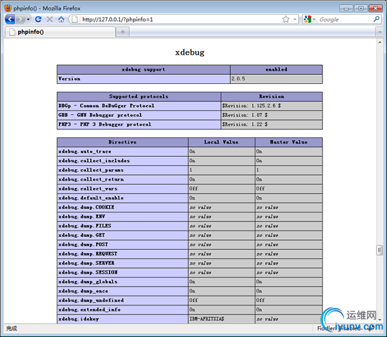Screen dimensions: 387x337
Task: Click the Master Value column header
Action: [x=288, y=142]
